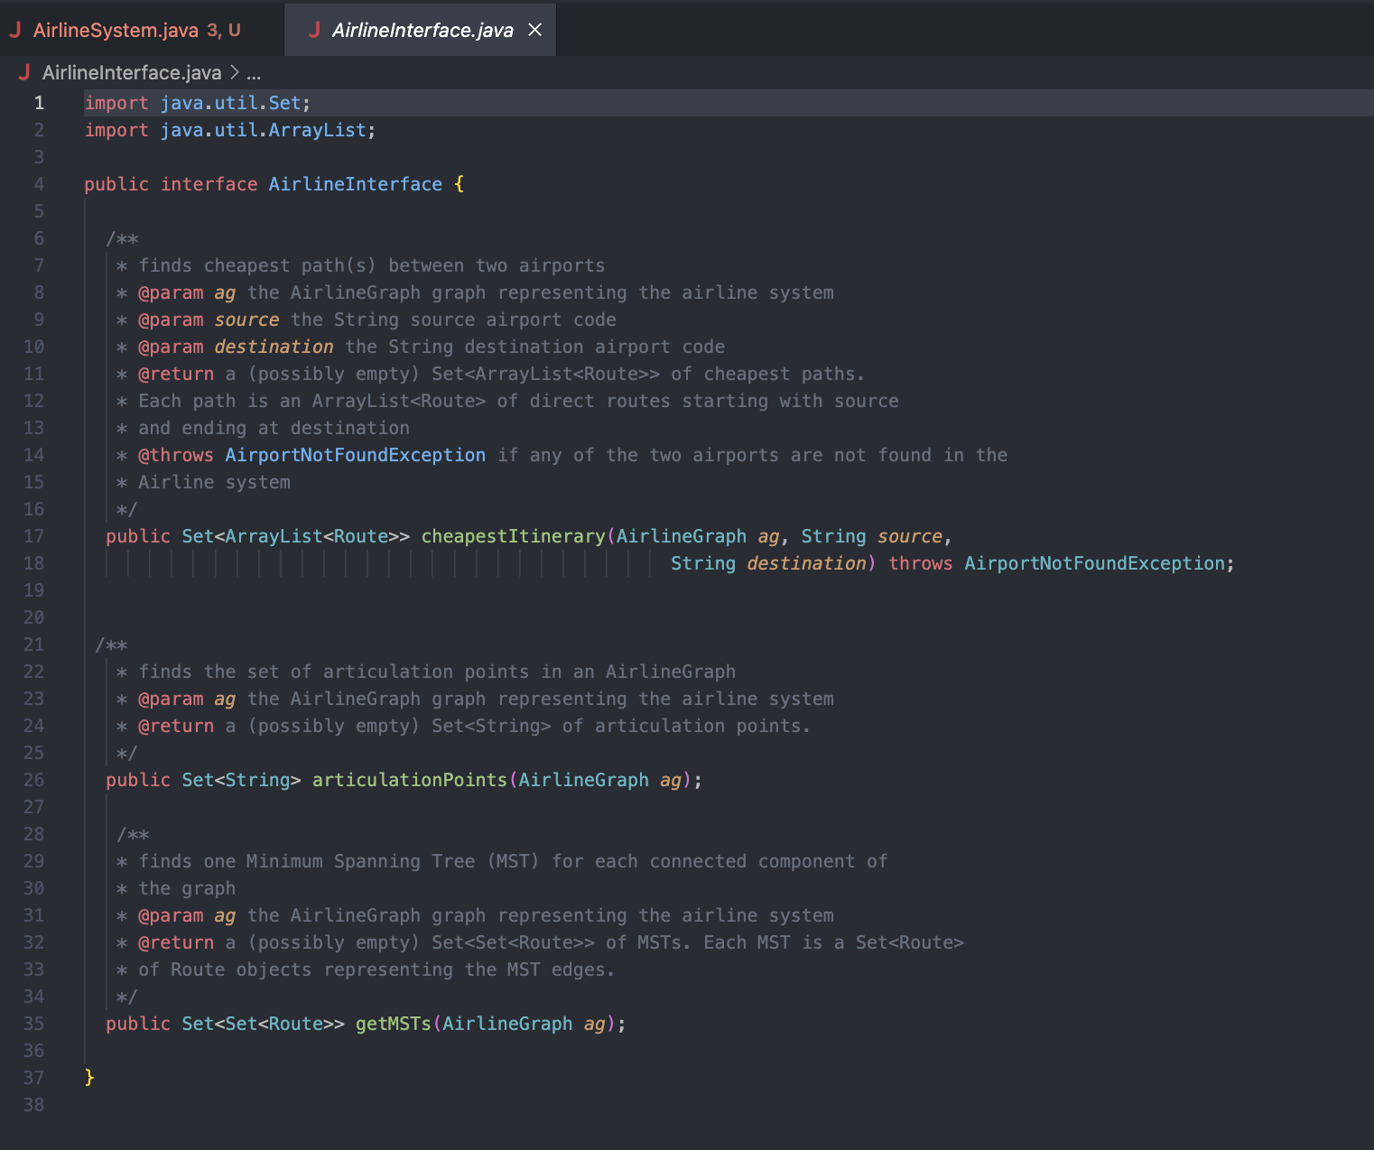Click the getMSTs method declaration

pyautogui.click(x=393, y=1024)
